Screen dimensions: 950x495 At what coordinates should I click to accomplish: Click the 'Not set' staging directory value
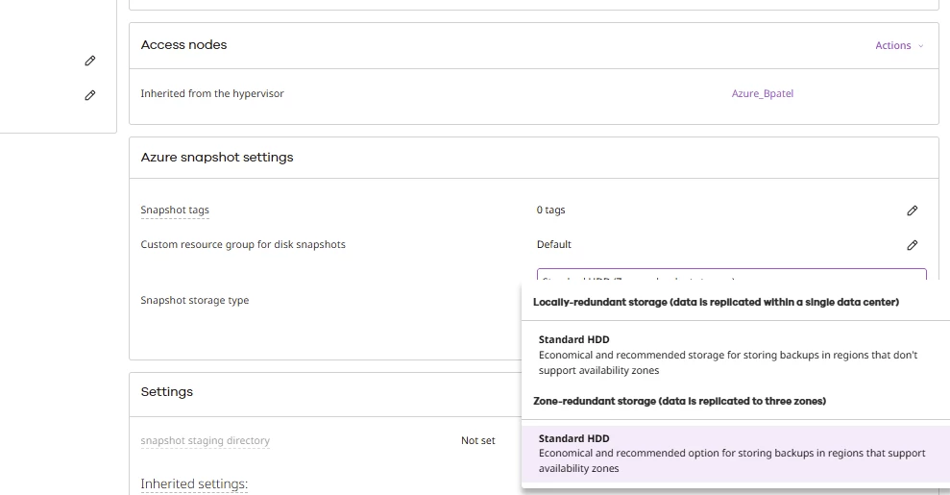pyautogui.click(x=477, y=441)
